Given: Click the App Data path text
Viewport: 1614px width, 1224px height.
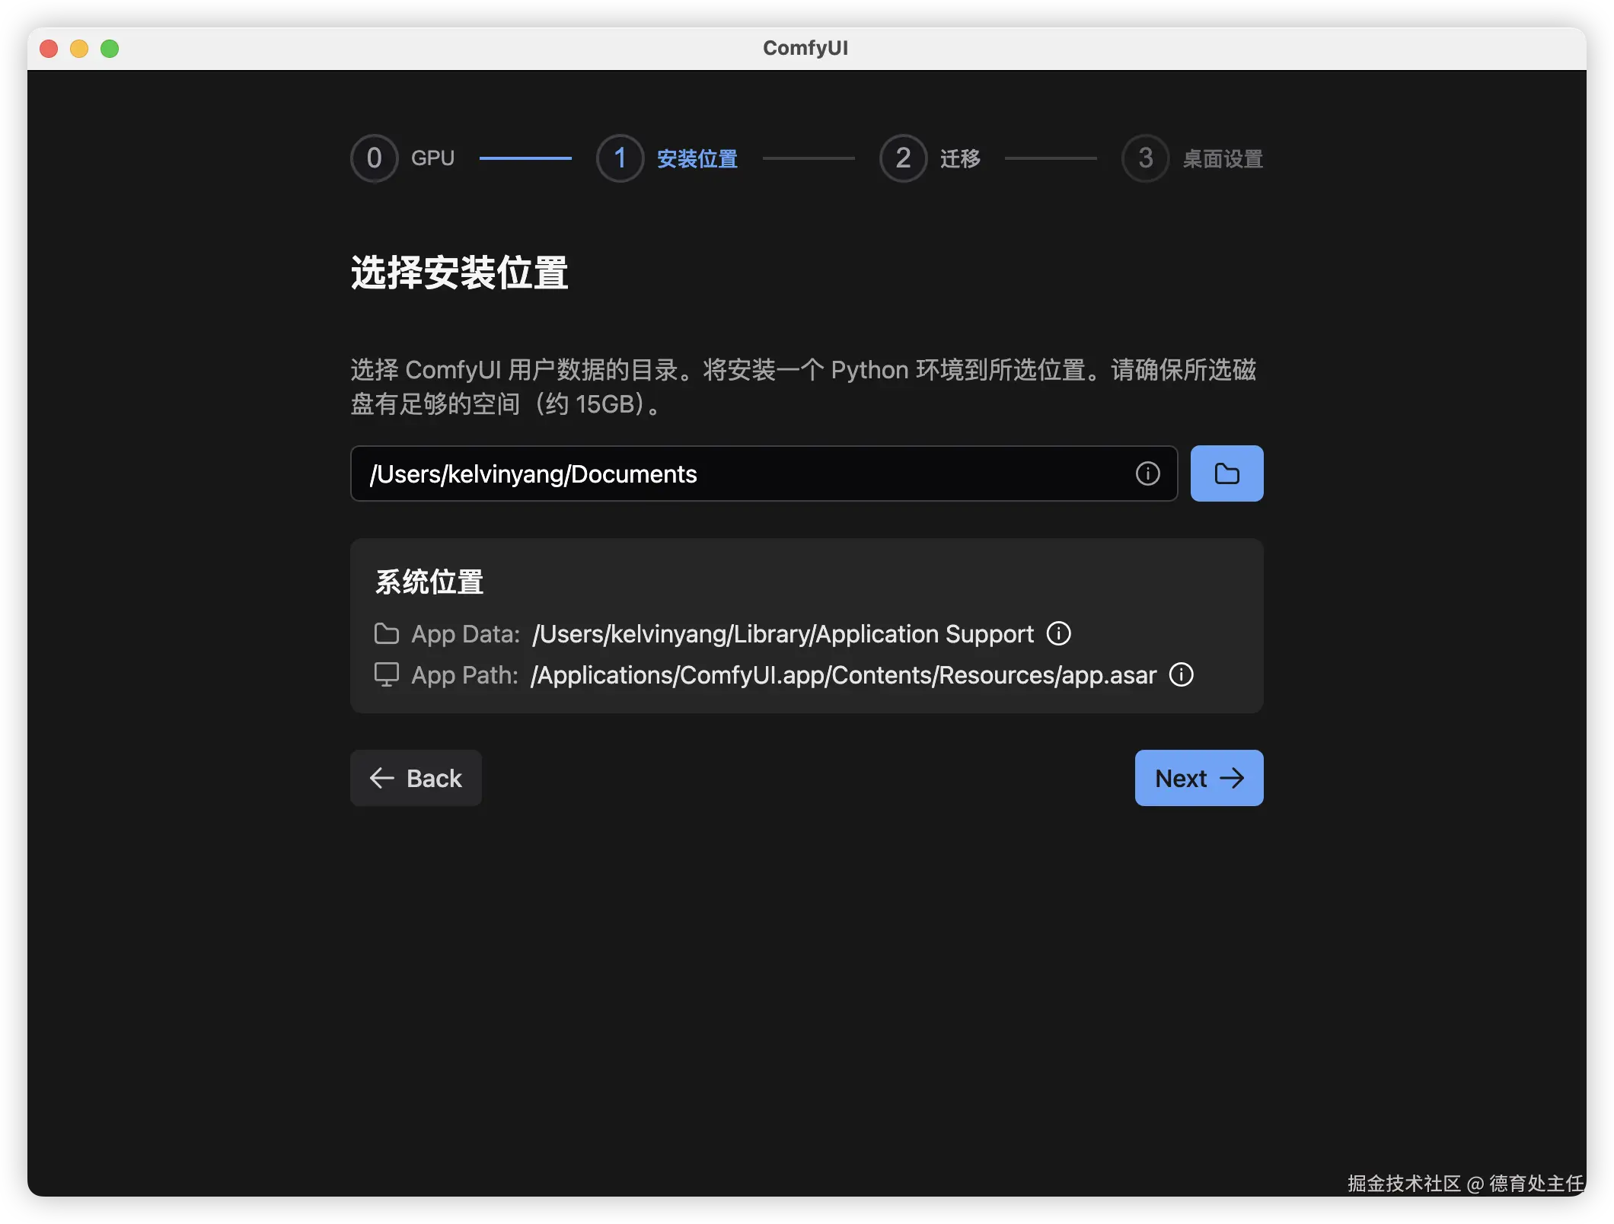Looking at the screenshot, I should (x=783, y=633).
